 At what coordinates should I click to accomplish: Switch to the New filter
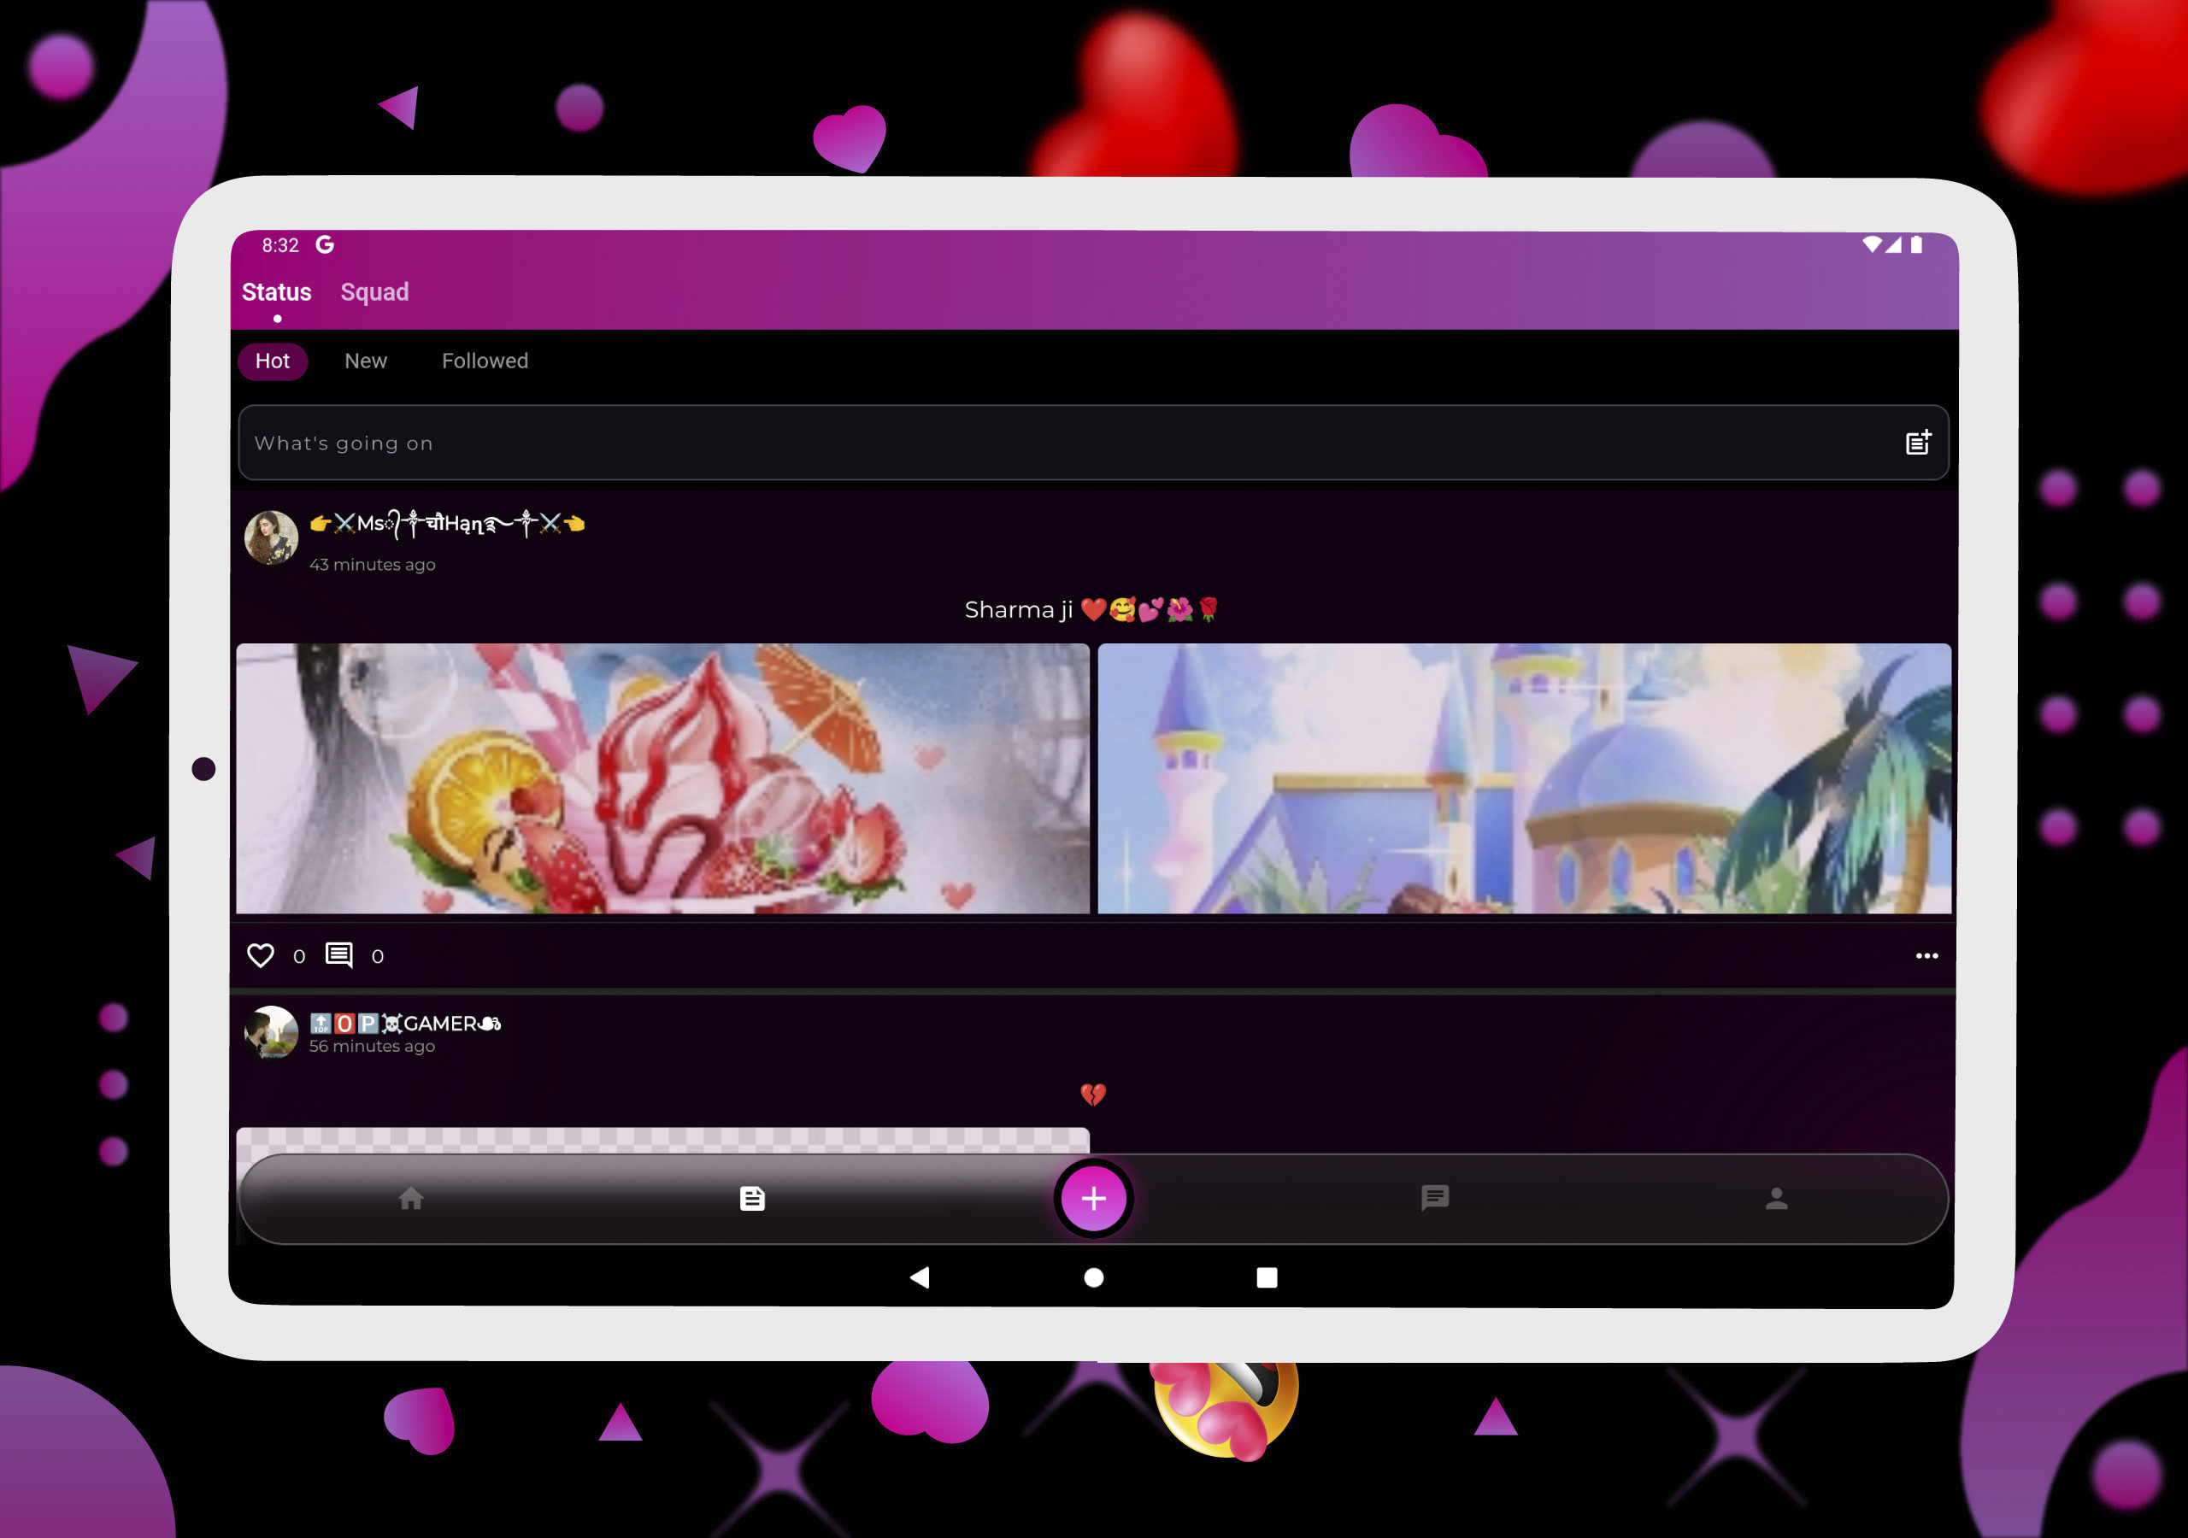coord(366,361)
